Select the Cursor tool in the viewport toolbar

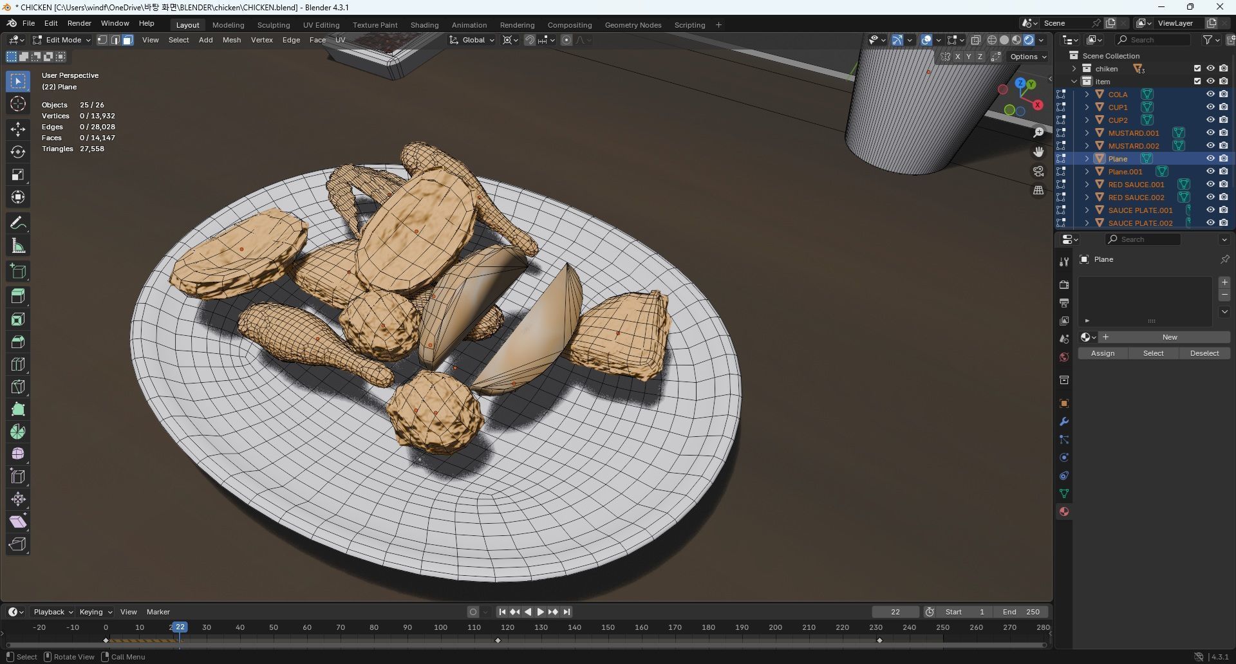(18, 104)
